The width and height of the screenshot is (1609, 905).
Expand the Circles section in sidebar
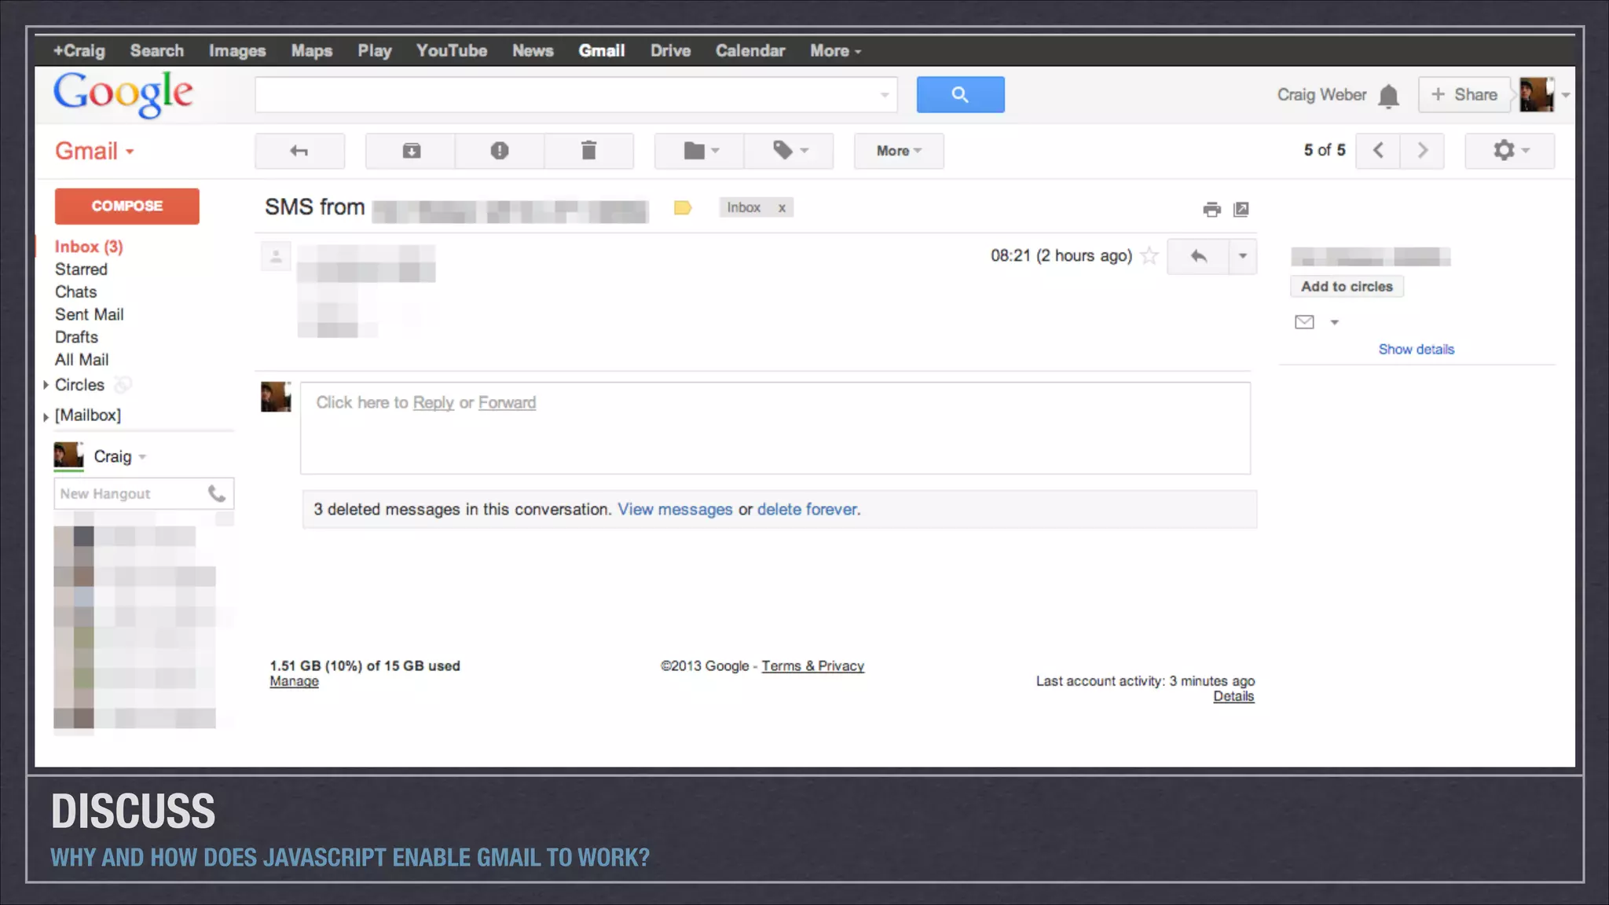click(x=46, y=385)
